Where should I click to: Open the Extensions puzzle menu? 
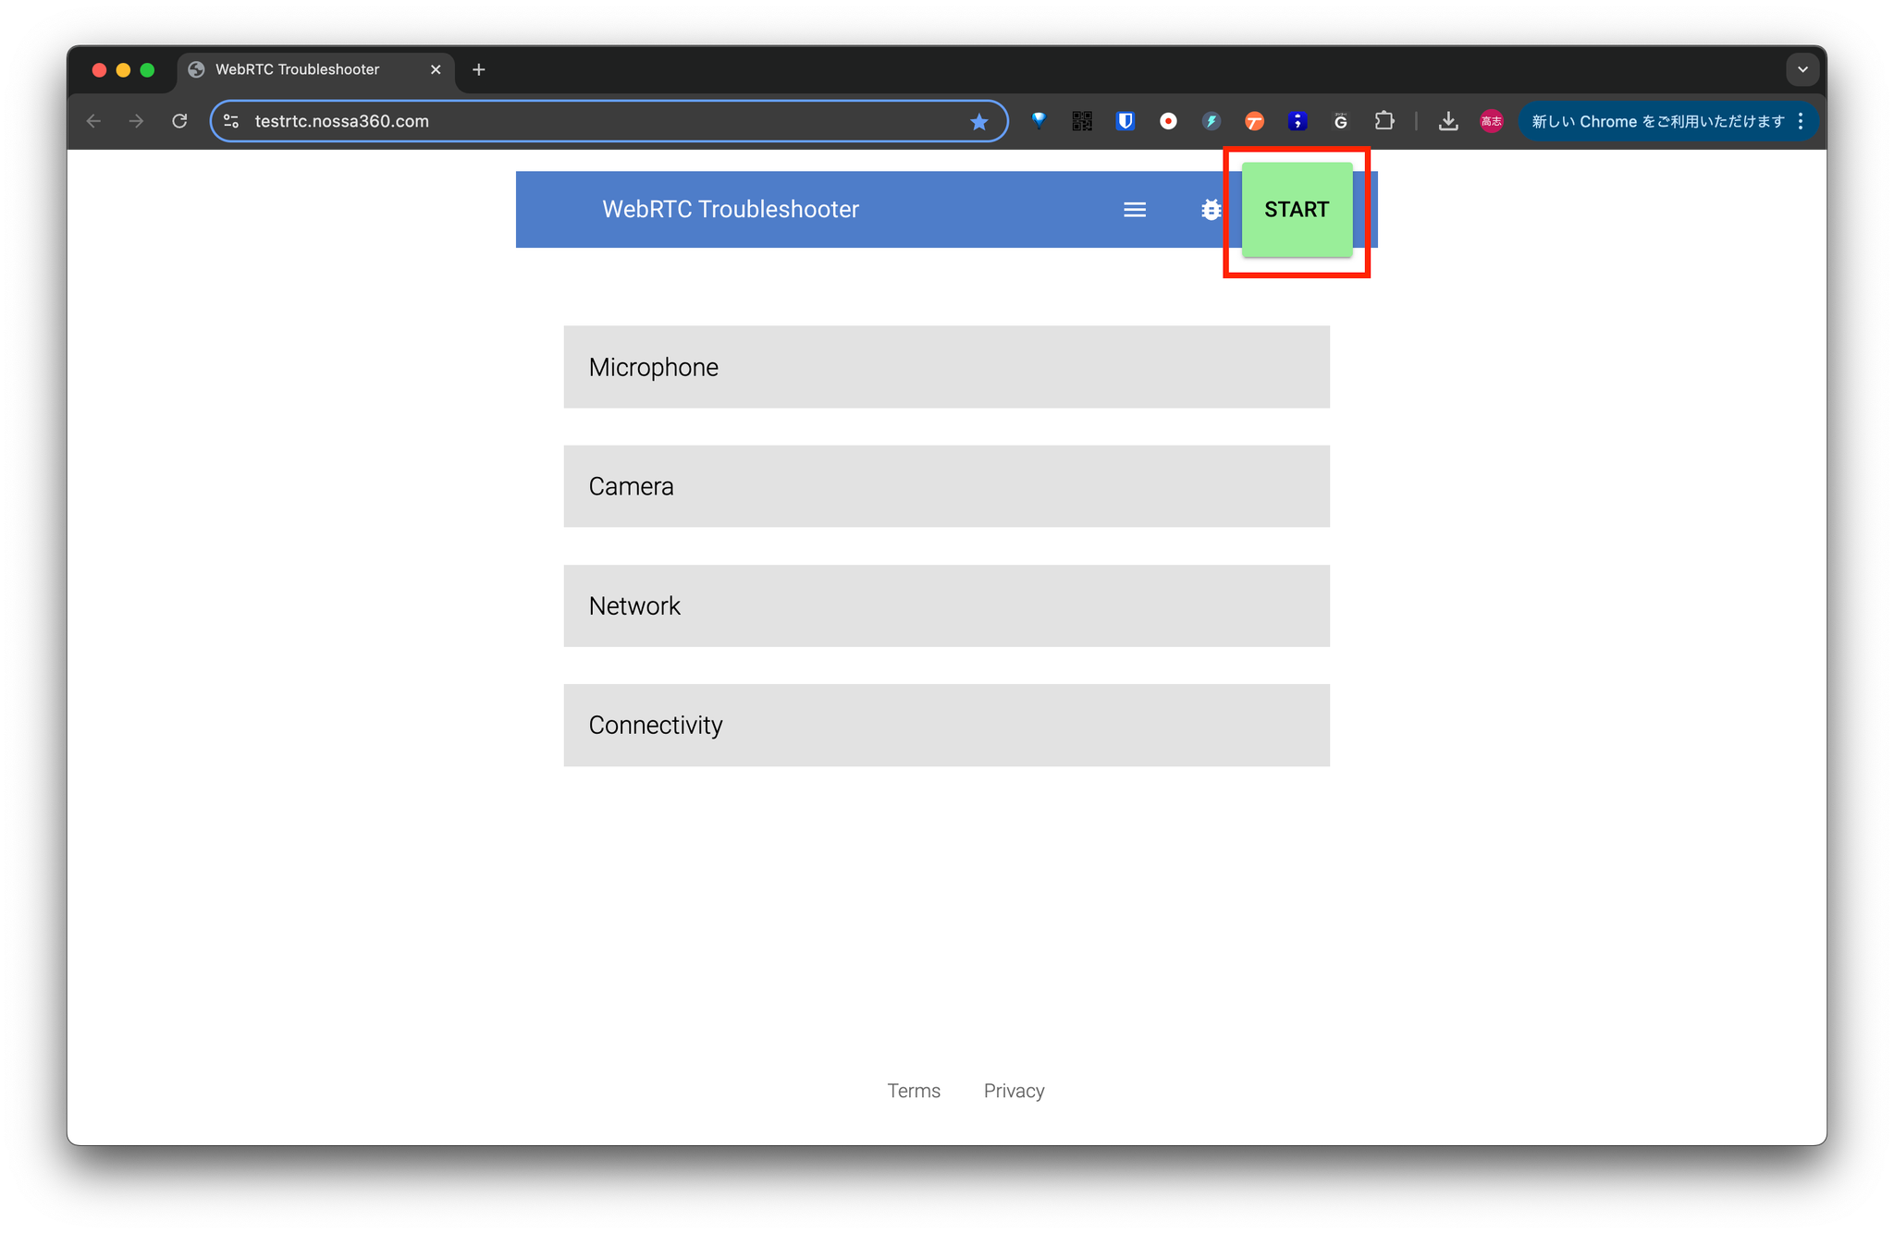[x=1384, y=121]
